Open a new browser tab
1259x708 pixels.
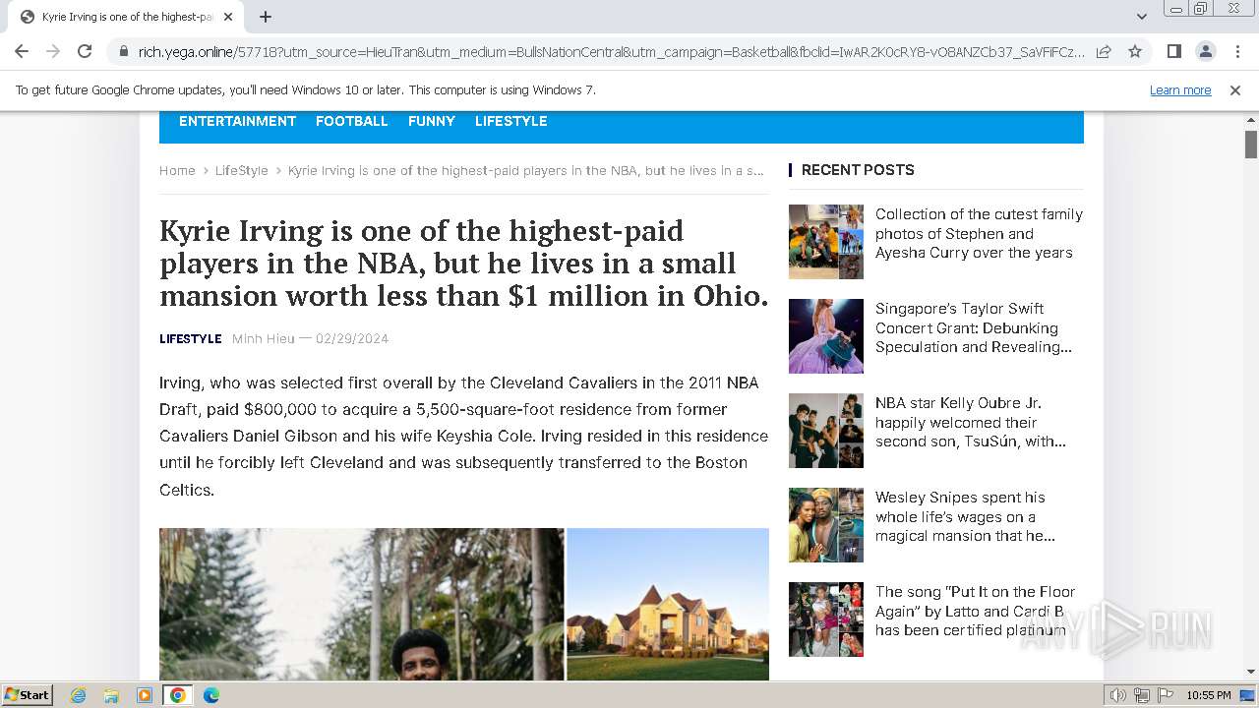[x=266, y=17]
